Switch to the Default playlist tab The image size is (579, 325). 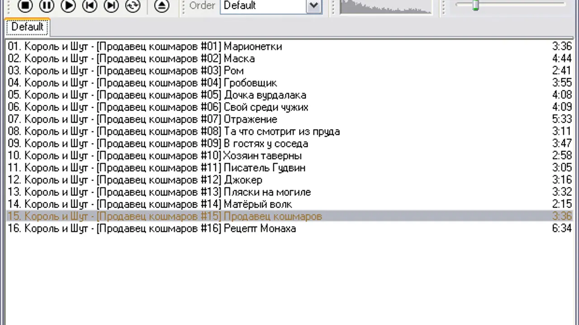[27, 27]
